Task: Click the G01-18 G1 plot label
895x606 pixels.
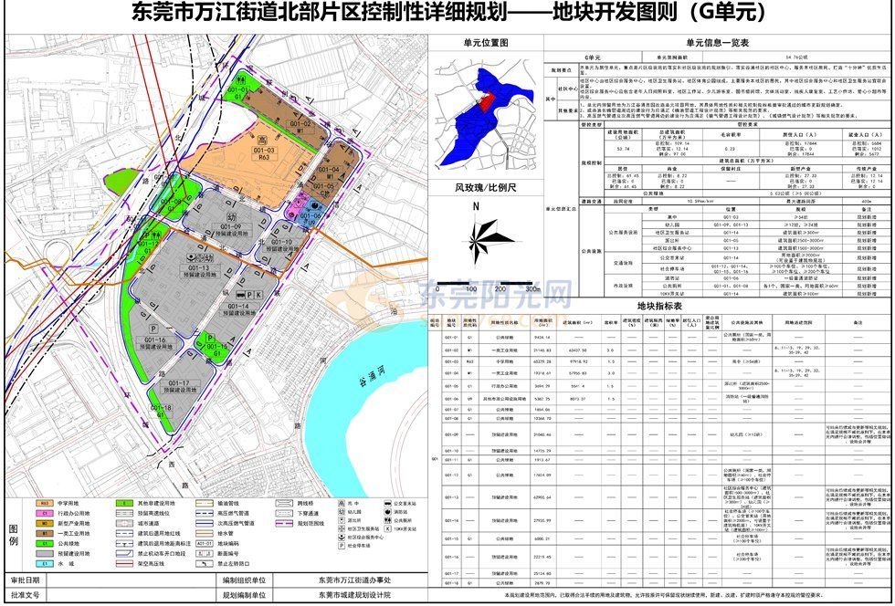Action: coord(161,411)
